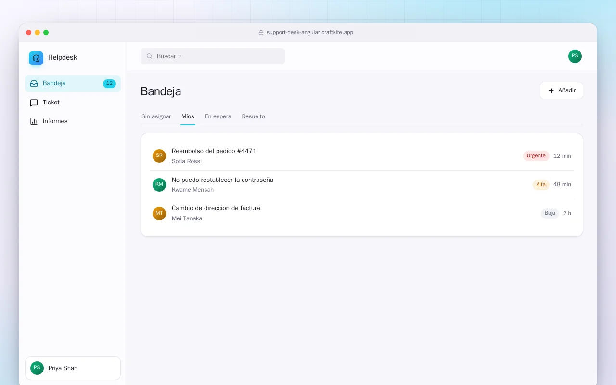Open the PS avatar in top bar
This screenshot has height=385, width=616.
575,56
